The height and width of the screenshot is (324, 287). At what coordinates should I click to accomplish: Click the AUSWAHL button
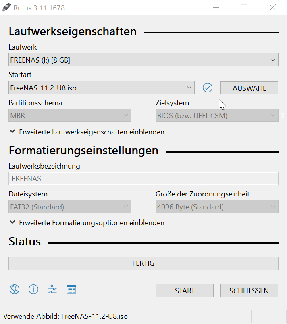249,88
